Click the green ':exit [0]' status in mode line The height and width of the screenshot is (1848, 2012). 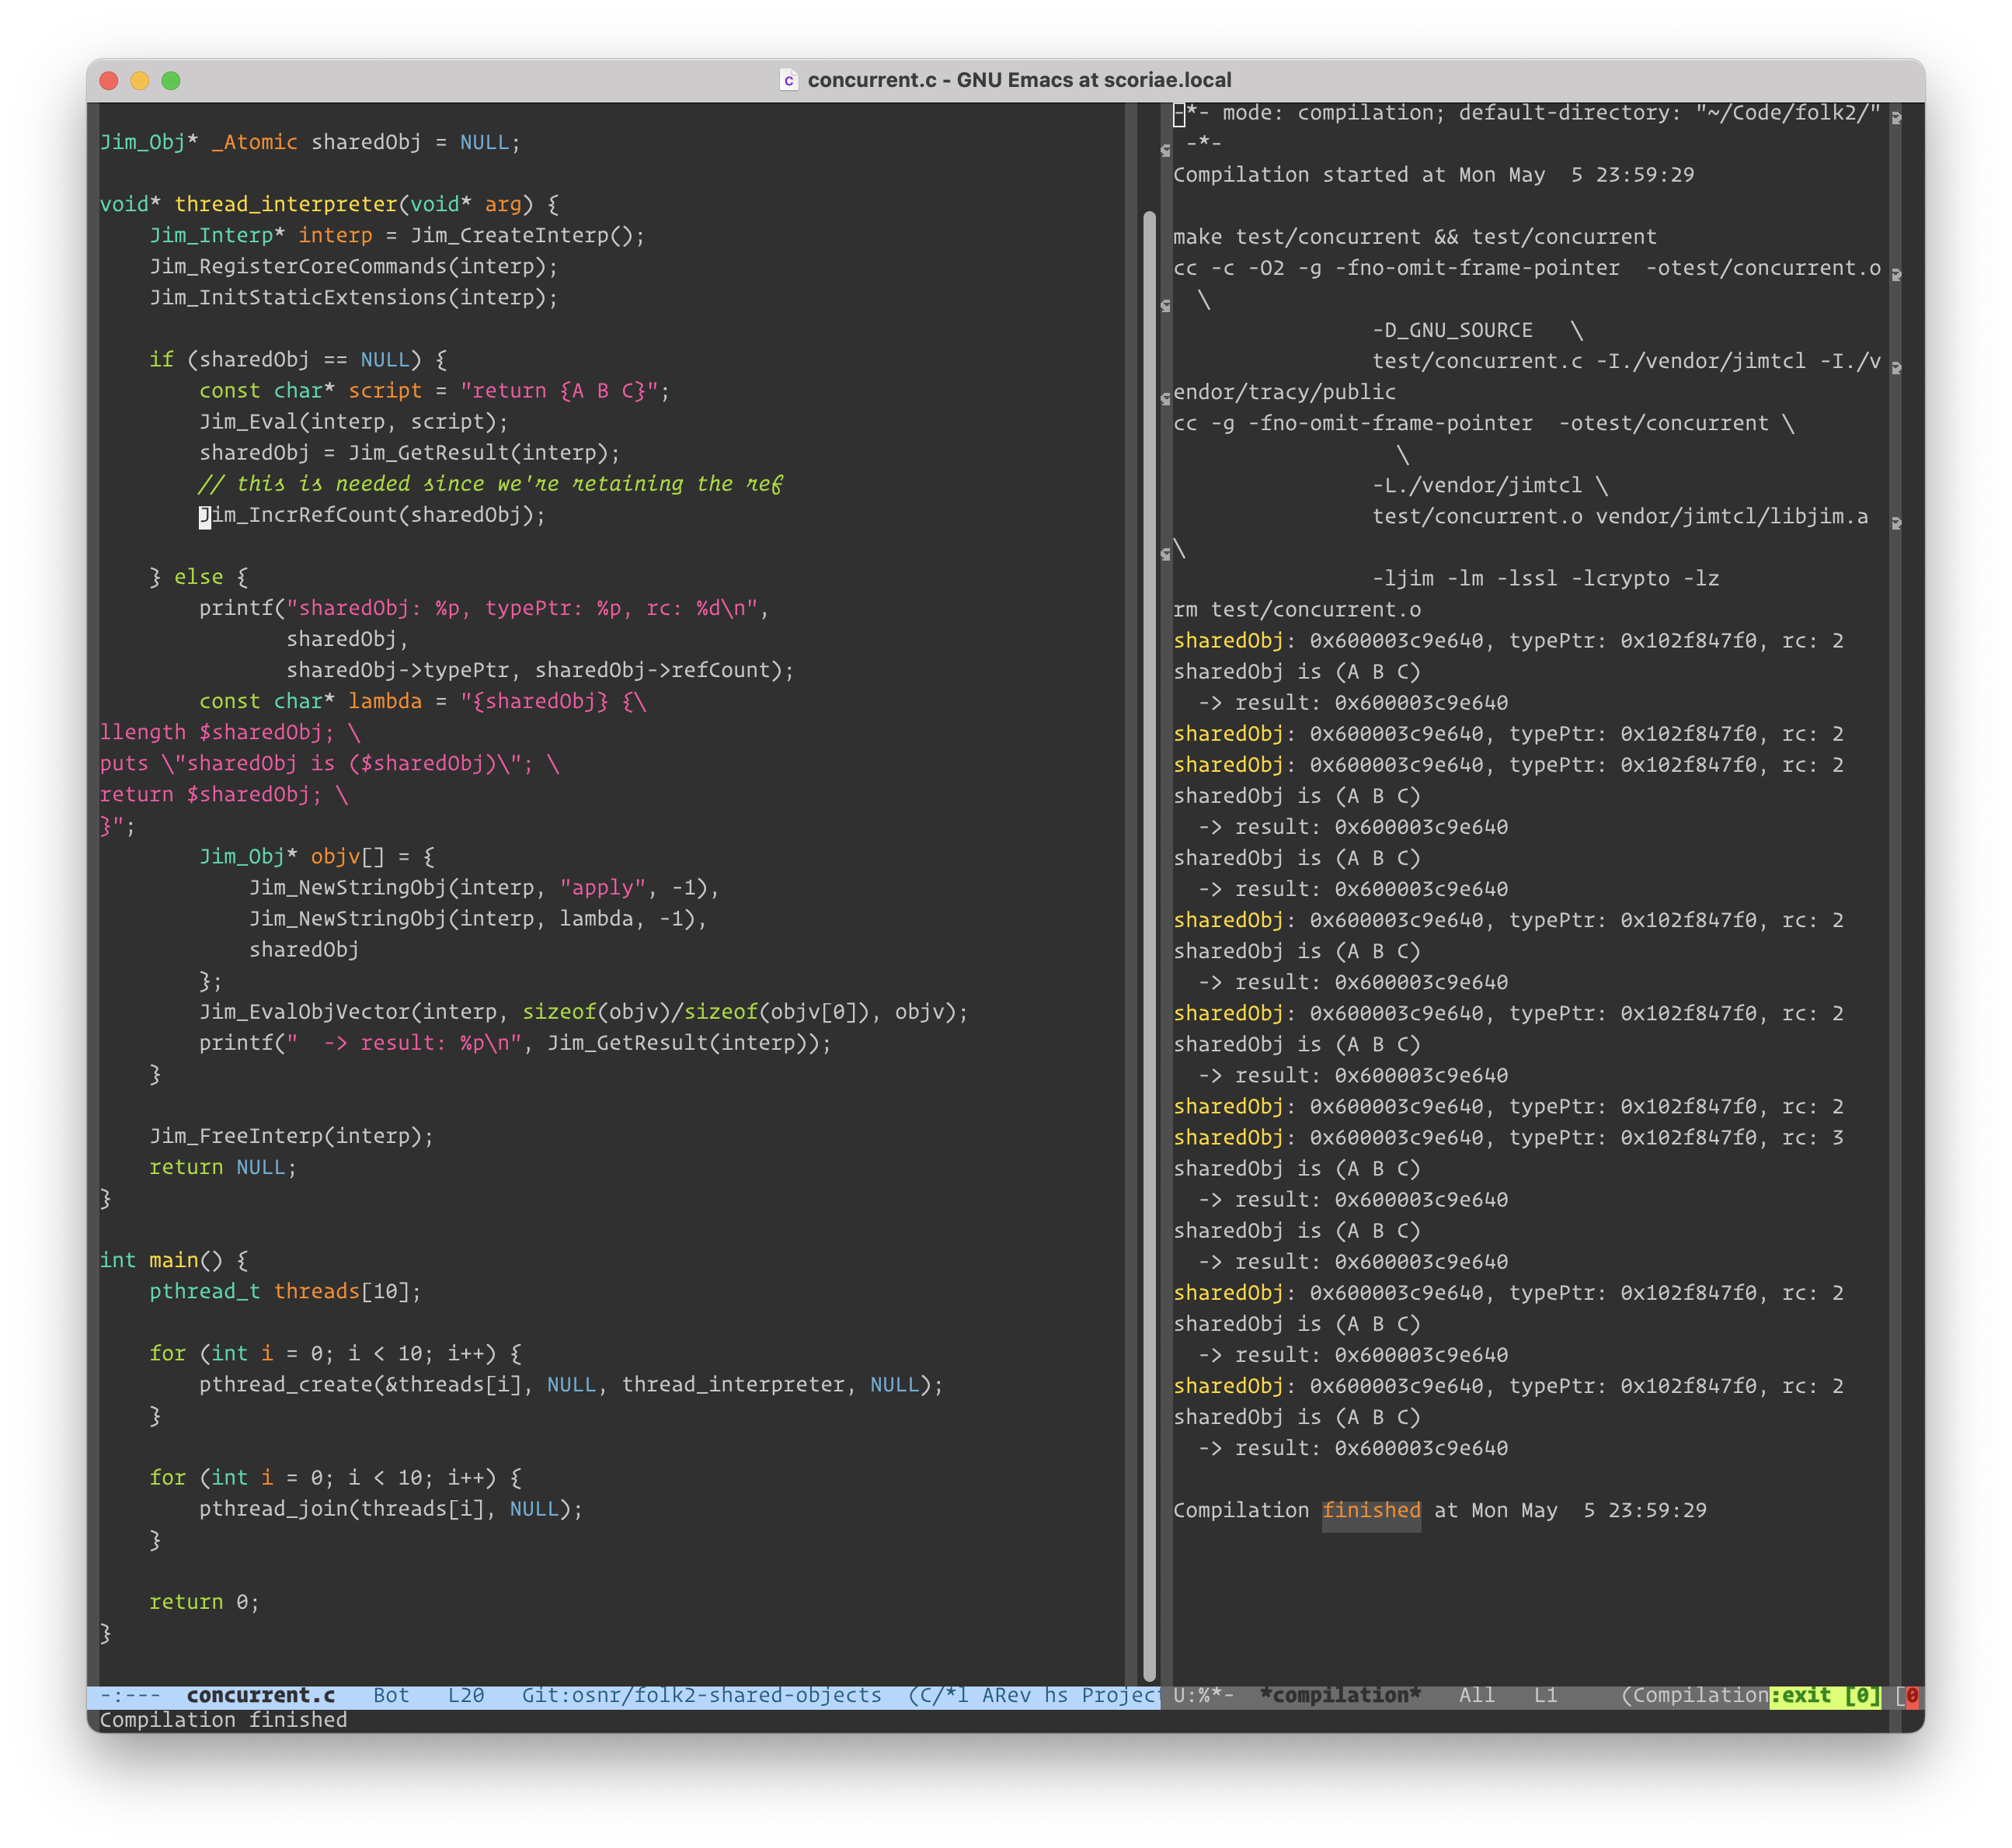point(1824,1695)
